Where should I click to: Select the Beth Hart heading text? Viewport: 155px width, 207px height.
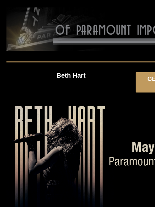[71, 75]
